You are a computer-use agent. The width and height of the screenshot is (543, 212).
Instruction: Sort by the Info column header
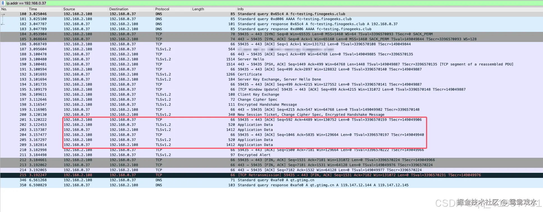coord(390,9)
